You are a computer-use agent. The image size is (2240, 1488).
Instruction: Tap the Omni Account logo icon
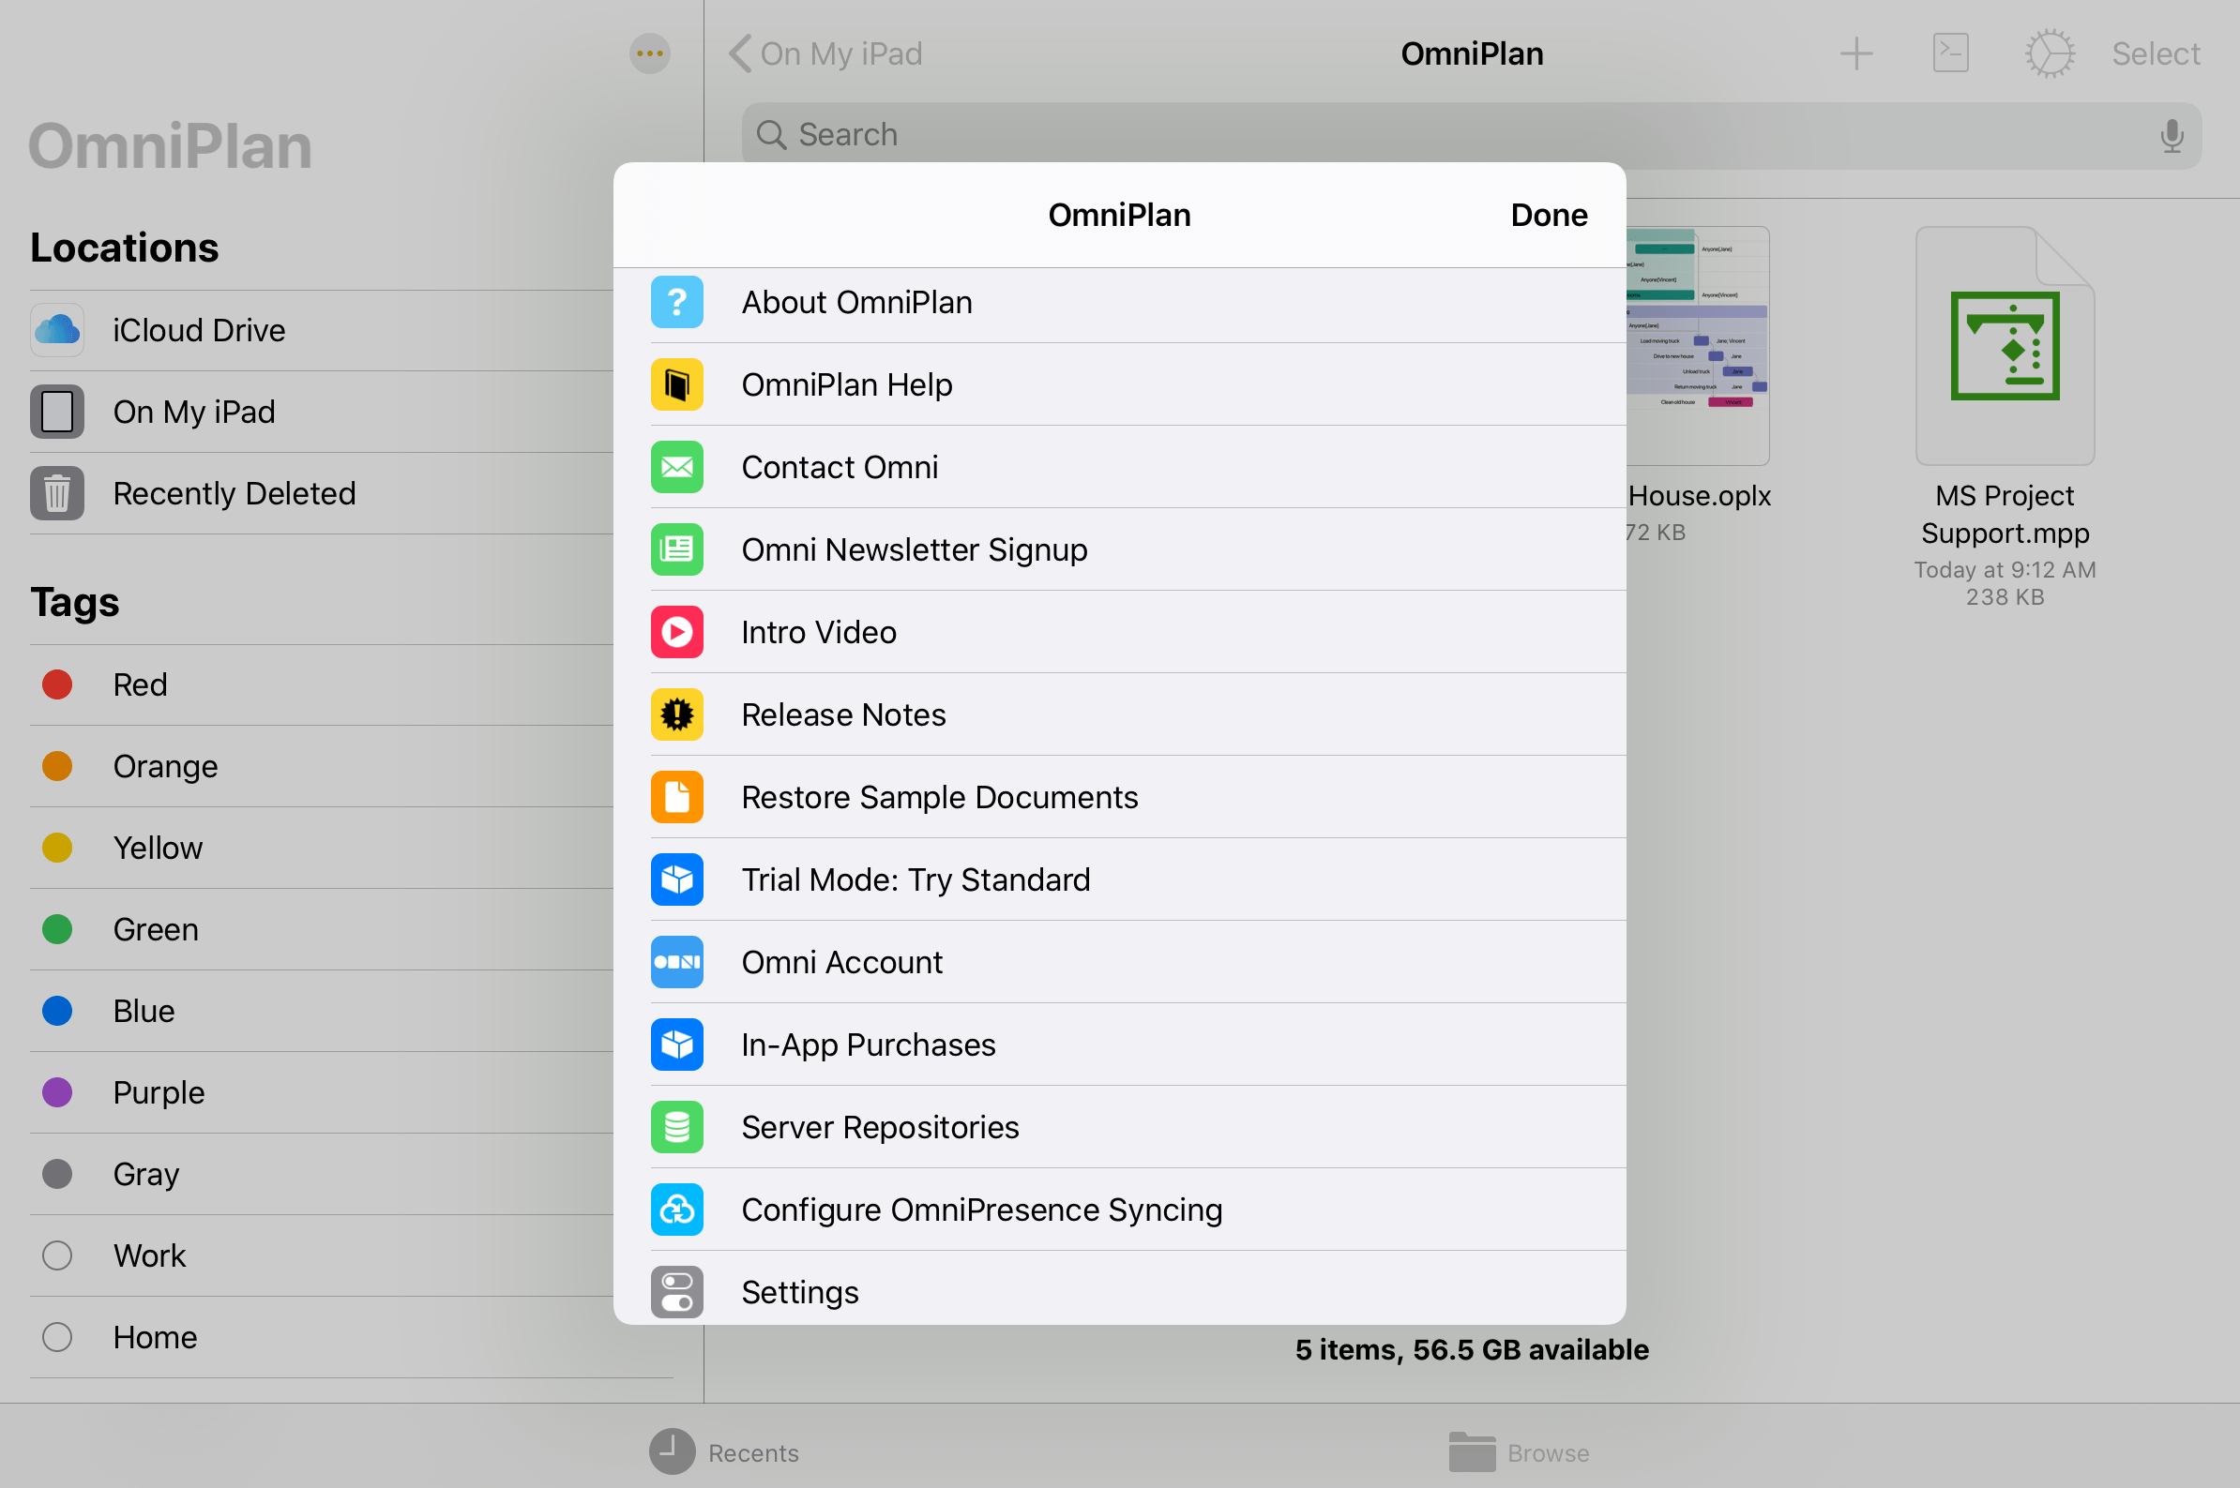(676, 962)
